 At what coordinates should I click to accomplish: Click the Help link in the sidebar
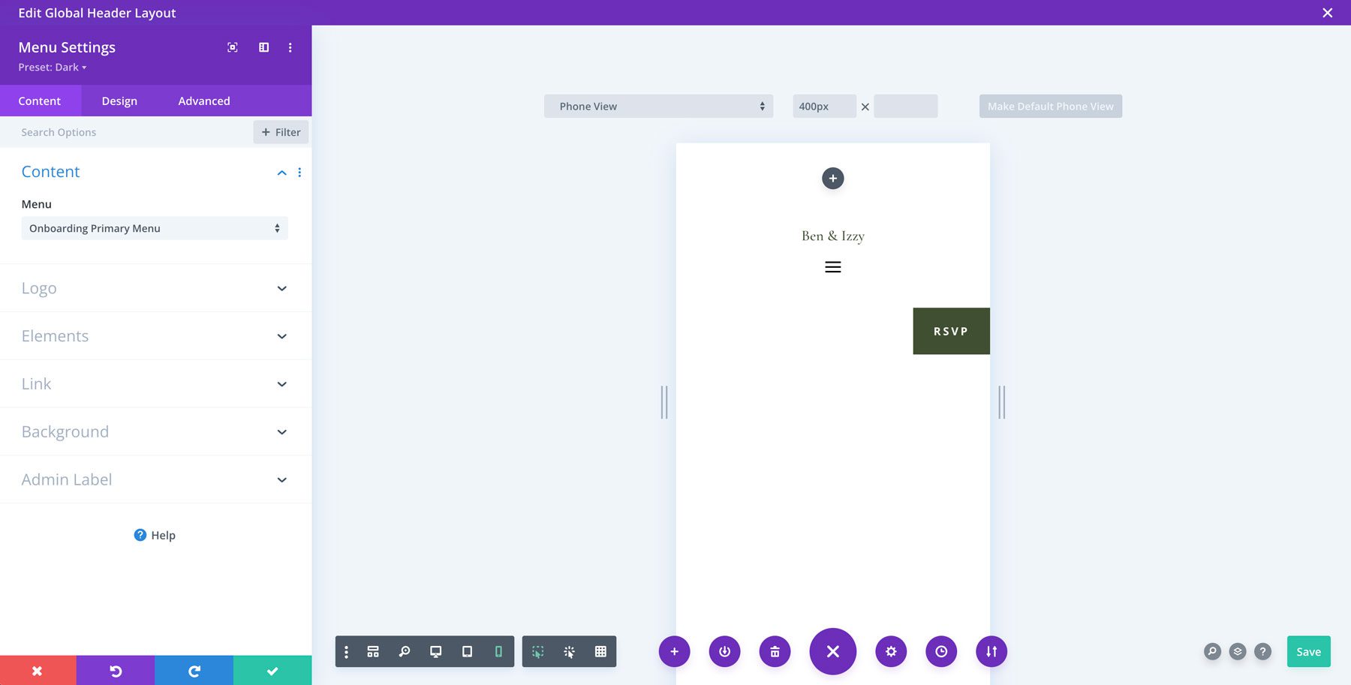(x=154, y=535)
